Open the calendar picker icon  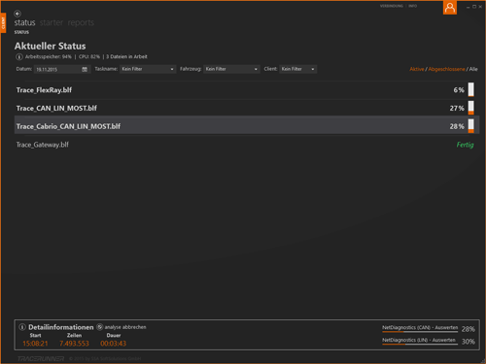click(x=85, y=69)
